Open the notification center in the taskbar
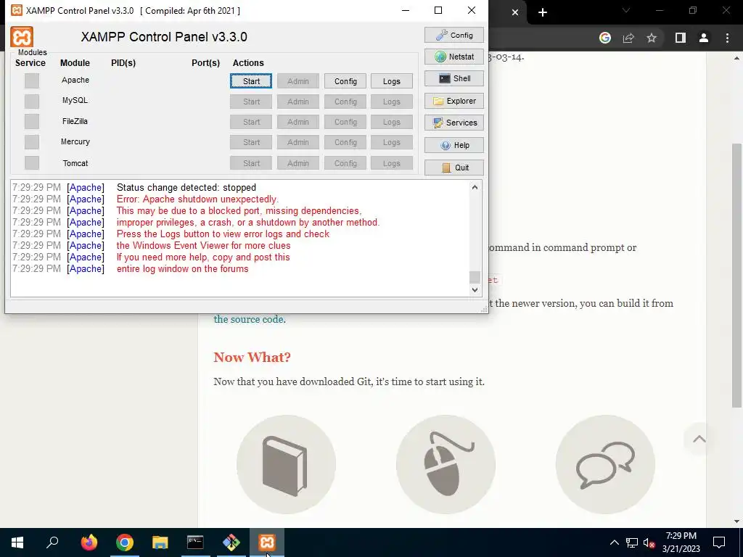The image size is (743, 557). click(x=719, y=542)
